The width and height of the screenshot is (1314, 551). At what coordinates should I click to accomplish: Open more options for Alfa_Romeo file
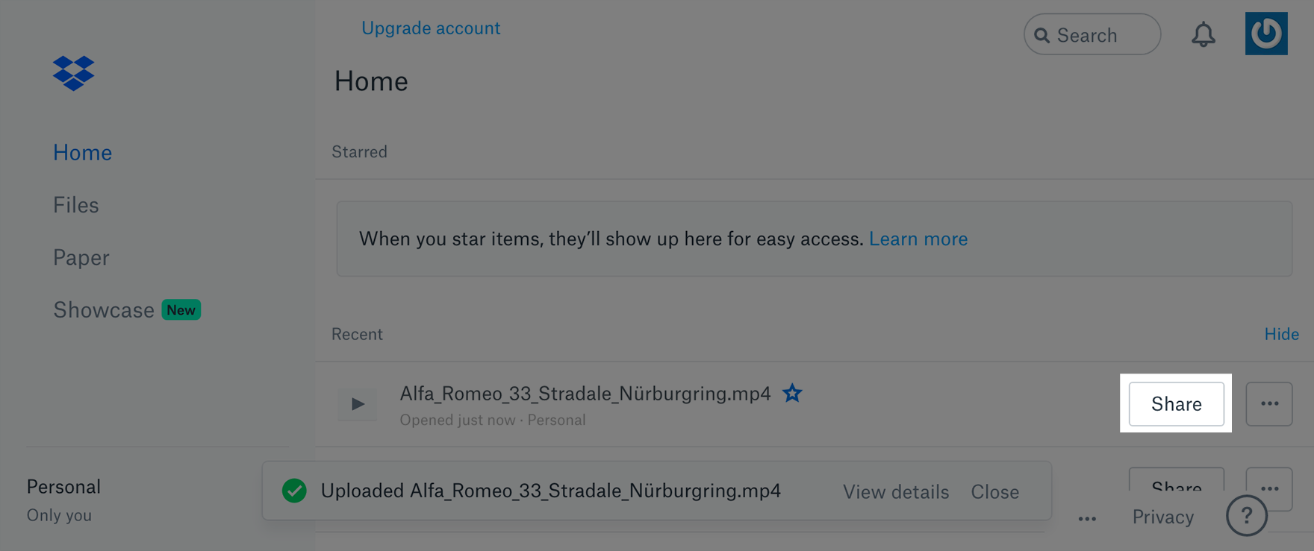pyautogui.click(x=1269, y=403)
